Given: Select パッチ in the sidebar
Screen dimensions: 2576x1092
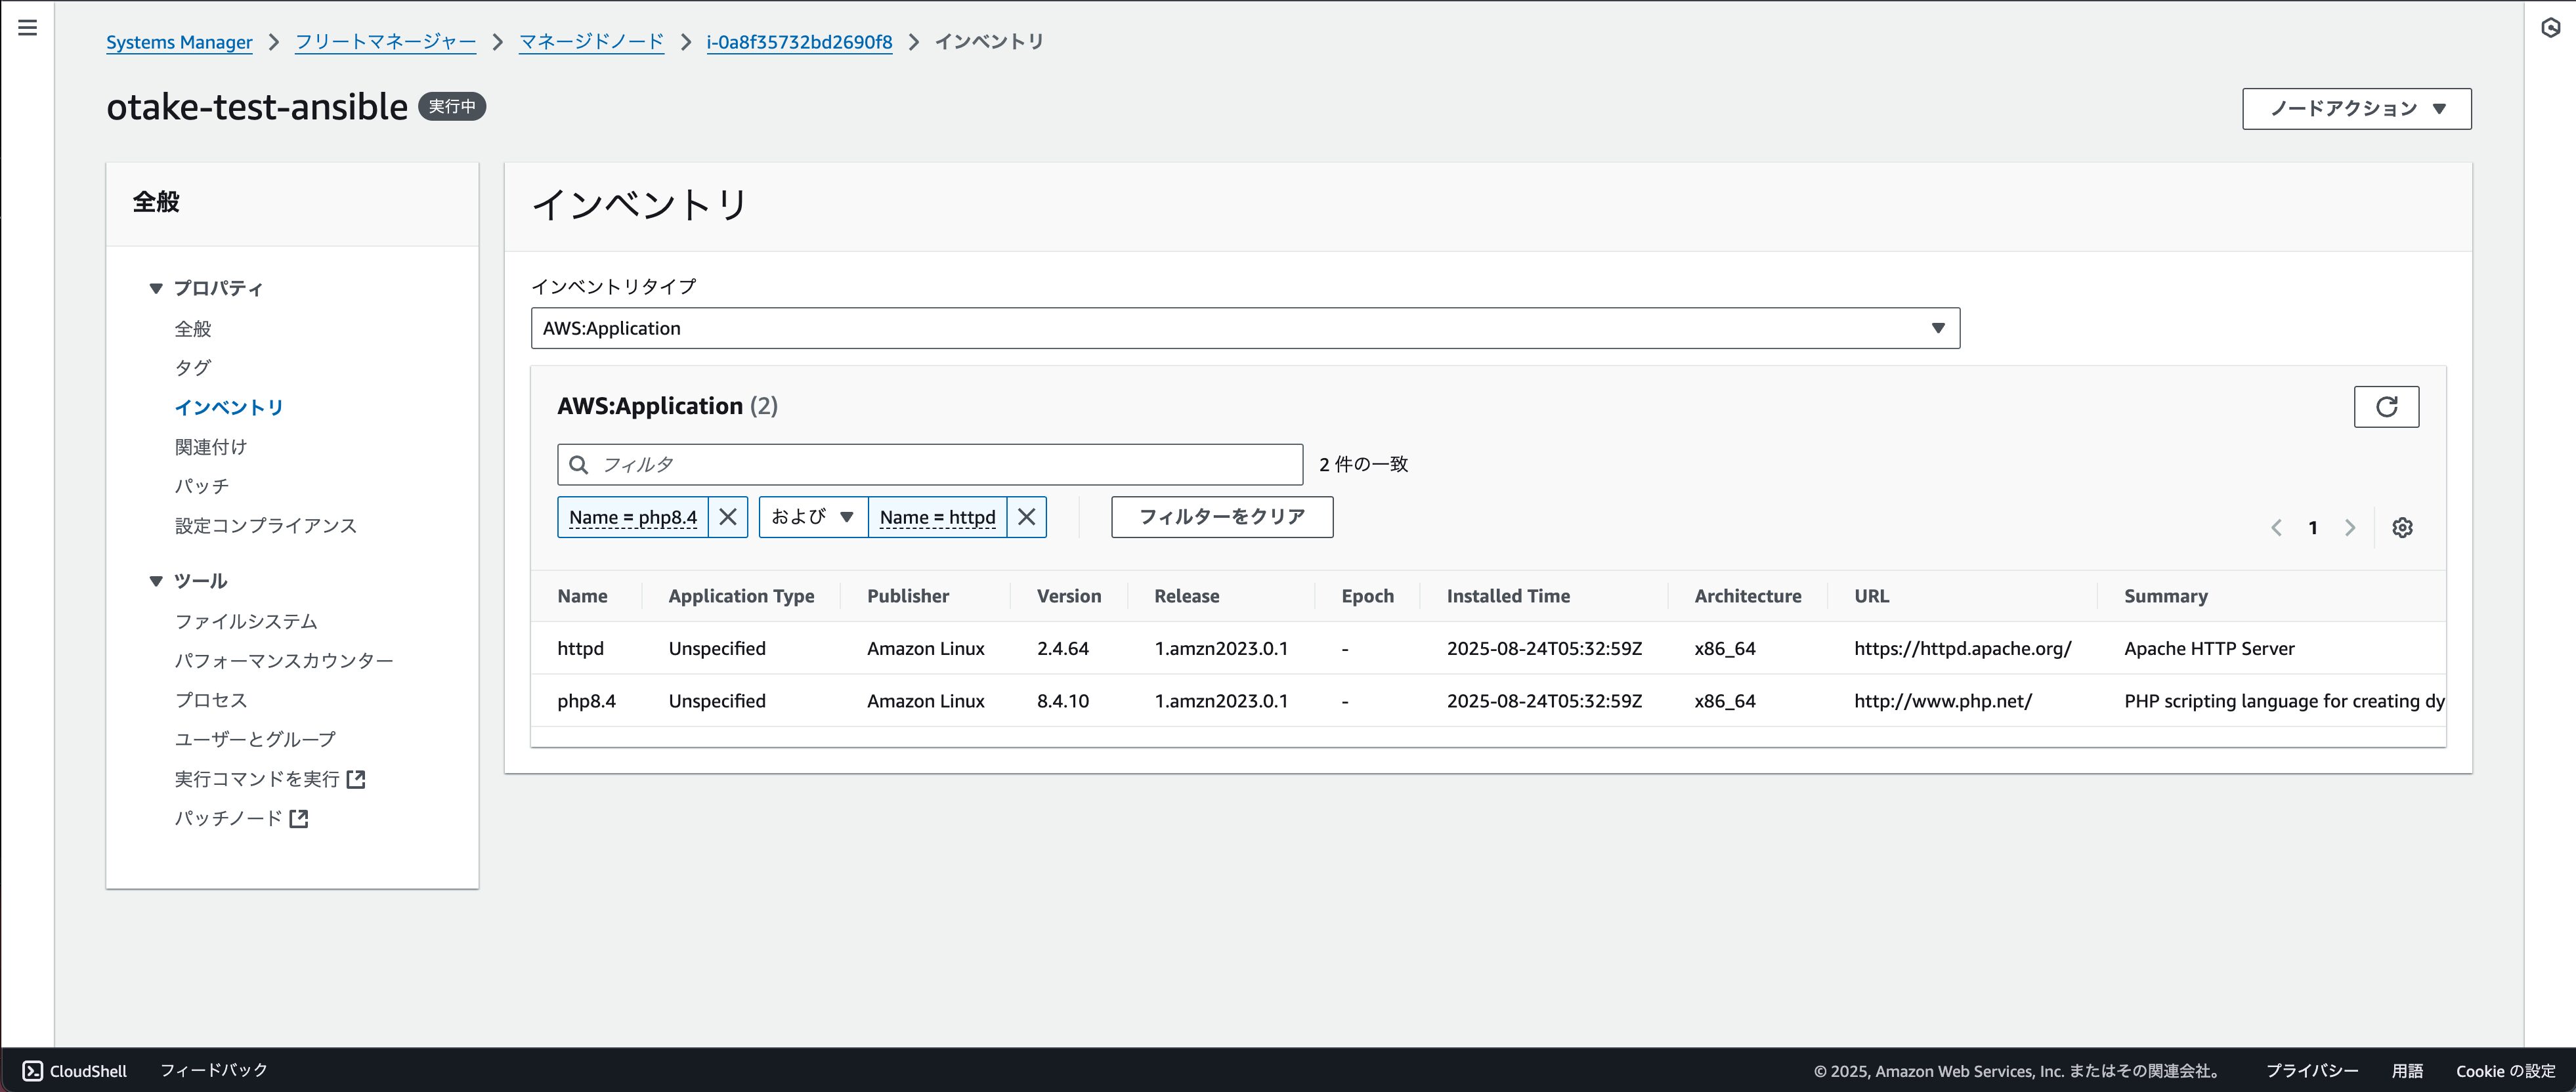Looking at the screenshot, I should pyautogui.click(x=202, y=486).
